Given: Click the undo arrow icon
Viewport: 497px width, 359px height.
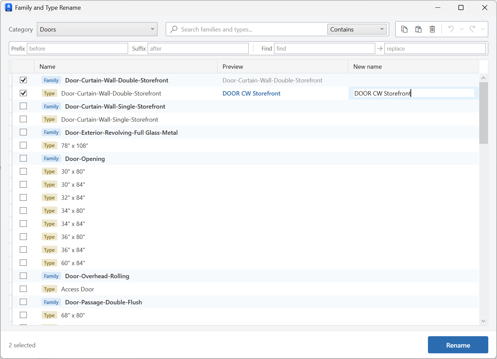Looking at the screenshot, I should click(451, 29).
